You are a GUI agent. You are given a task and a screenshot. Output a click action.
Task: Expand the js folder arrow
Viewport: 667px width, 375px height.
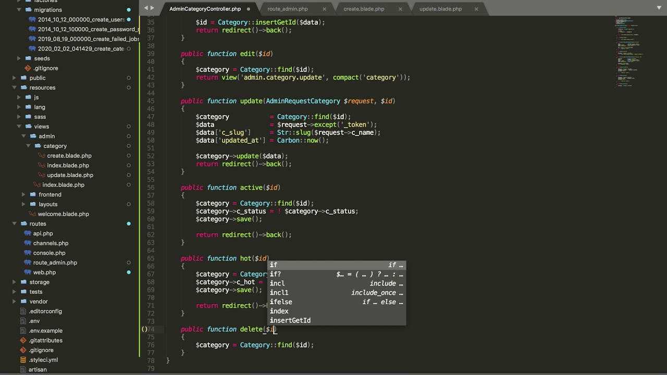(19, 97)
